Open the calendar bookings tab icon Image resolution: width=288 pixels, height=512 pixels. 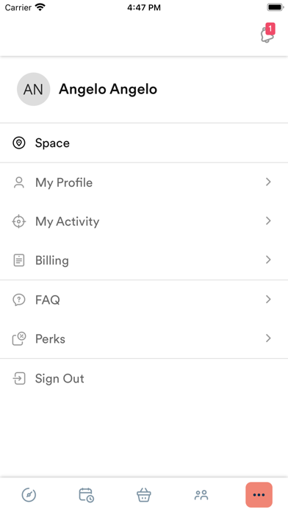[87, 494]
